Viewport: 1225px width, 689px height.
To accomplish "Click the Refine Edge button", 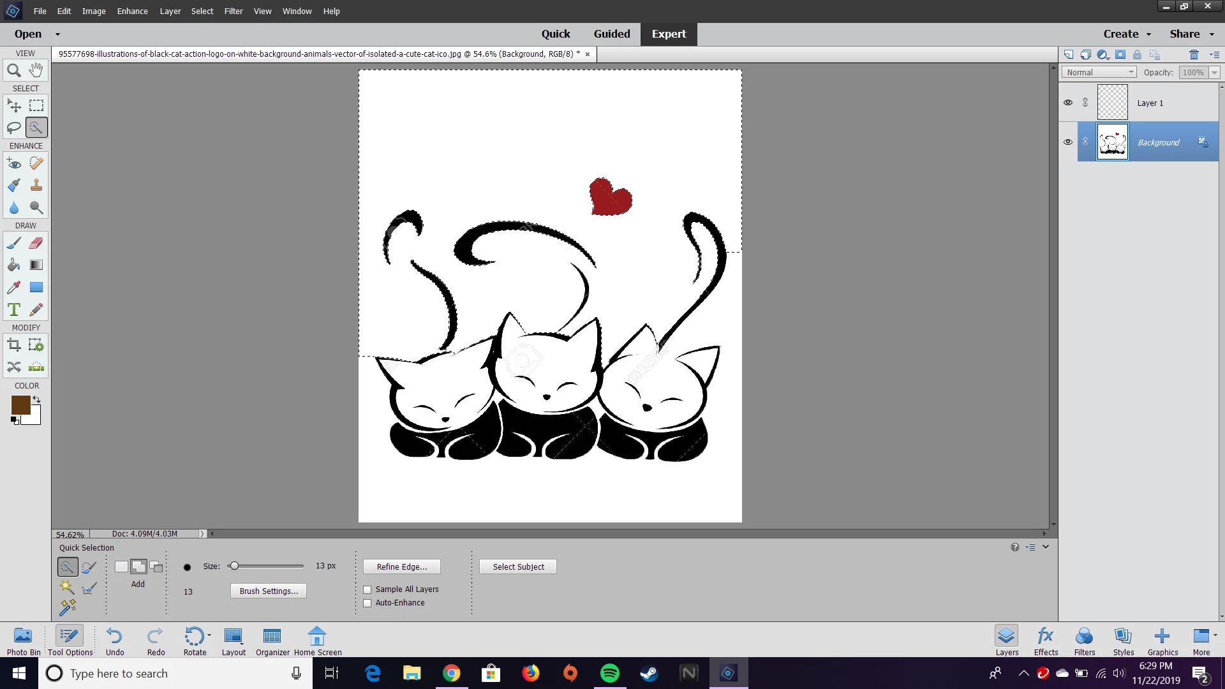I will 401,567.
